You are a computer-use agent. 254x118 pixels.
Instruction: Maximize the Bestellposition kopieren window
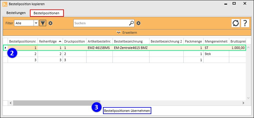point(234,3)
